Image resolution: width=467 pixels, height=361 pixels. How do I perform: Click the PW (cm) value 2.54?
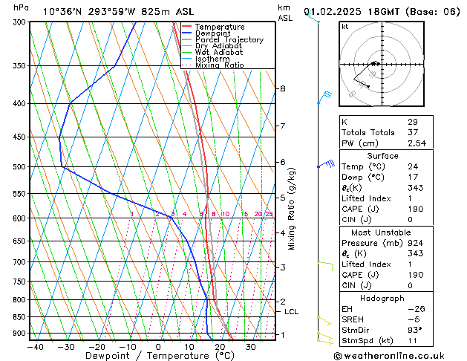coord(417,143)
